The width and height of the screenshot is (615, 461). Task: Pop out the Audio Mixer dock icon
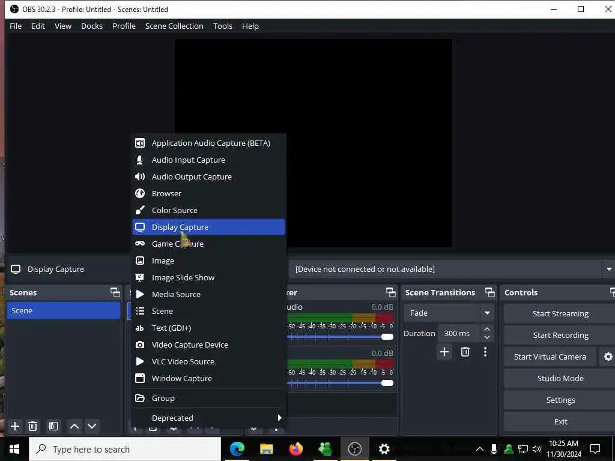(x=390, y=292)
